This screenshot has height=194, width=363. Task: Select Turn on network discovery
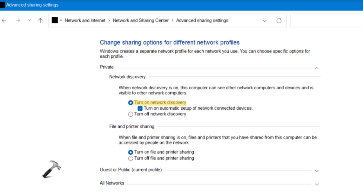(x=131, y=103)
